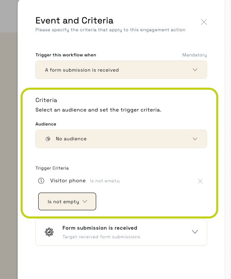Click the chevron in the trigger workflow dropdown
The width and height of the screenshot is (231, 279).
click(195, 70)
